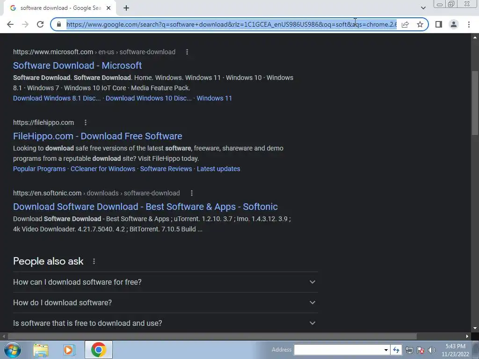This screenshot has height=359, width=479.
Task: Open the CCleaner for Windows sitelink
Action: (103, 169)
